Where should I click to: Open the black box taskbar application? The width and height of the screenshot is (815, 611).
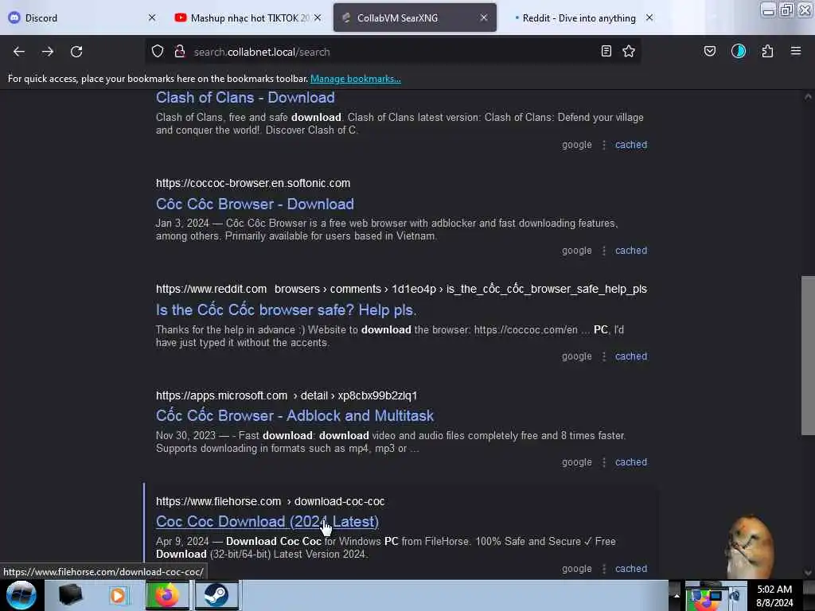tap(70, 595)
